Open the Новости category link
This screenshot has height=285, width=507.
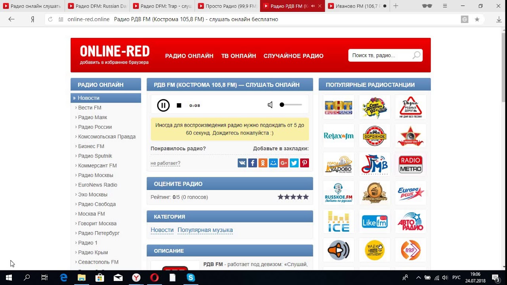[x=162, y=230]
